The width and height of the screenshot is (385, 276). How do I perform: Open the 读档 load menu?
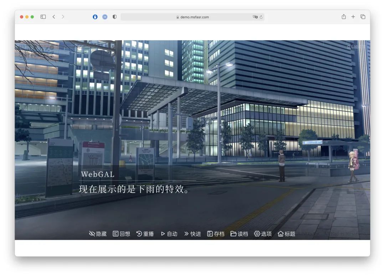pyautogui.click(x=239, y=234)
